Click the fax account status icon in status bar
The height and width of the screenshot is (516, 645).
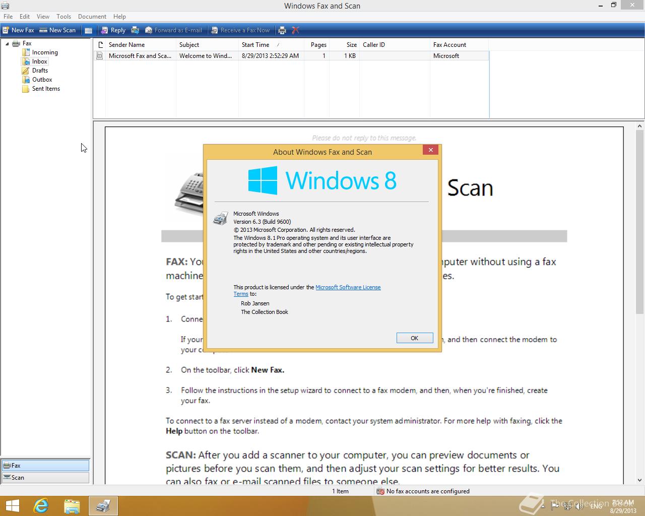coord(380,491)
